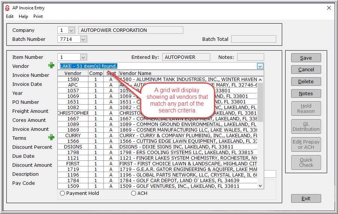Open the Batch Number dropdown

tap(83, 39)
